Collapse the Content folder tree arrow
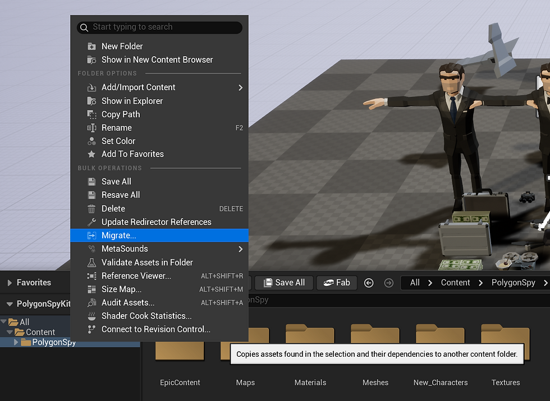This screenshot has width=550, height=401. click(x=10, y=331)
